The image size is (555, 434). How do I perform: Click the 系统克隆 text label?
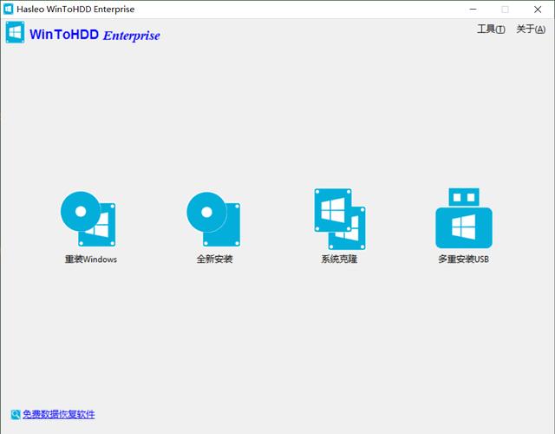(x=339, y=259)
